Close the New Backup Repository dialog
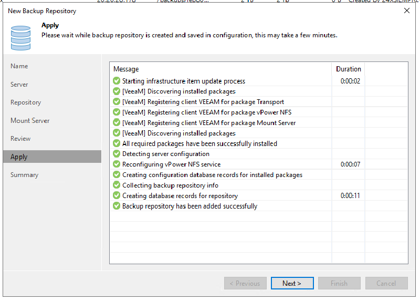This screenshot has height=301, width=420. pyautogui.click(x=406, y=11)
